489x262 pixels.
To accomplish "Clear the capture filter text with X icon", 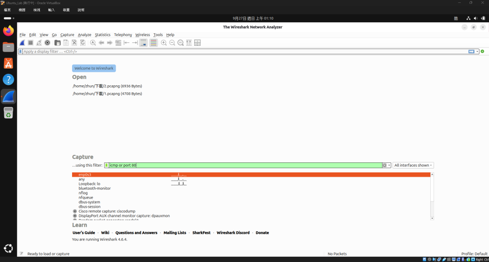I will pos(384,165).
